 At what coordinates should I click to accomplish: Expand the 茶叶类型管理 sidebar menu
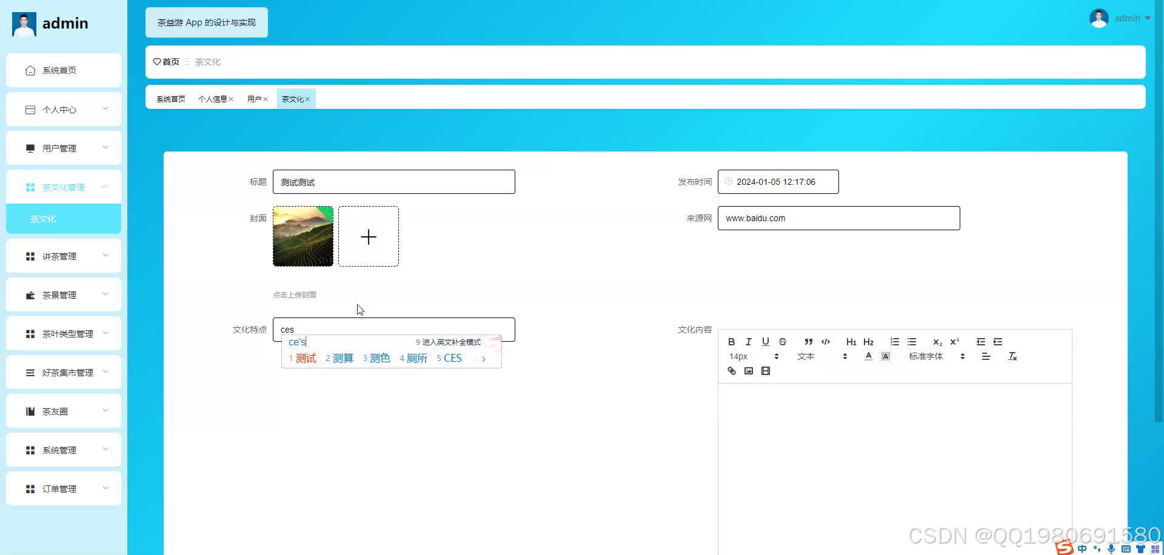pyautogui.click(x=64, y=333)
